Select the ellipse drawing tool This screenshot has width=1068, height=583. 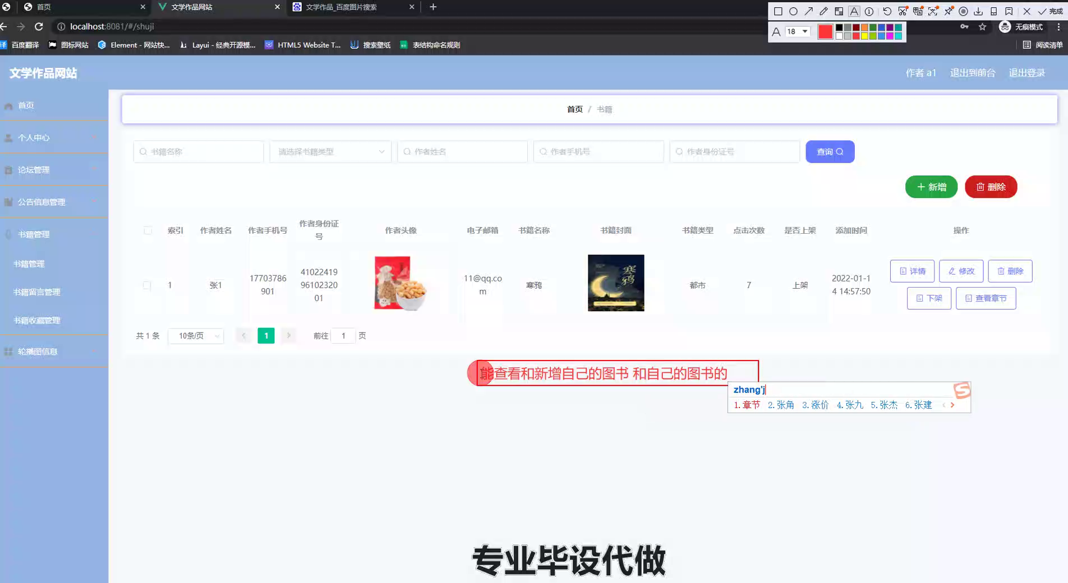793,11
